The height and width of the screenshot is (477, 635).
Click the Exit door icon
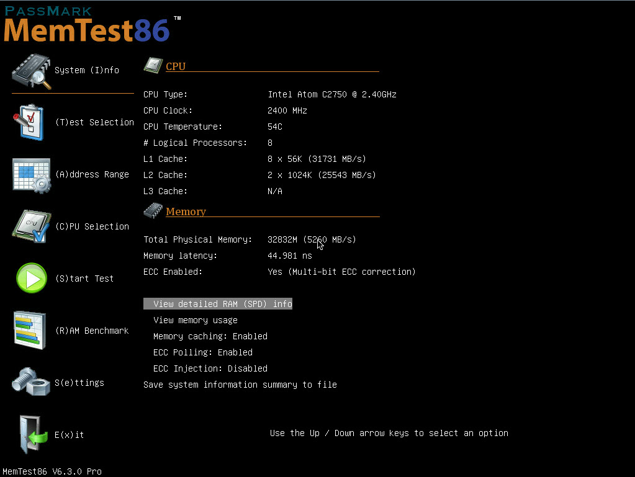(x=33, y=435)
